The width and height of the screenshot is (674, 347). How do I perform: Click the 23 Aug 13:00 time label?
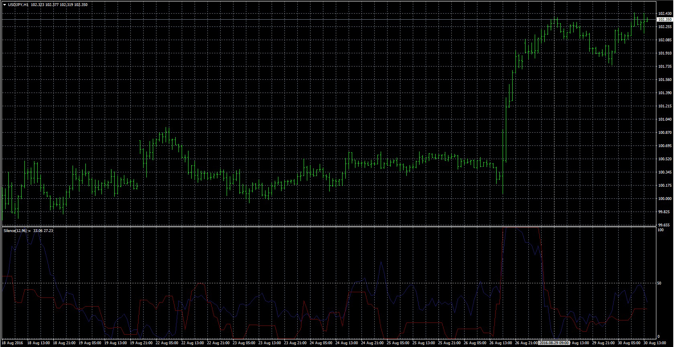(270, 343)
